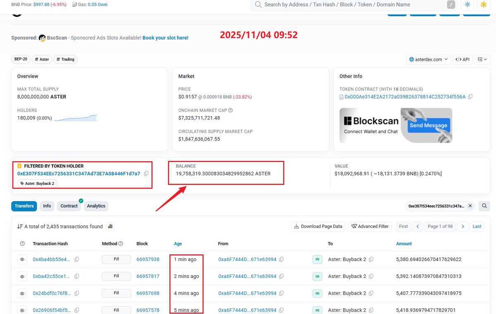Open the Advanced Filter
This screenshot has width=496, height=314.
[x=370, y=226]
